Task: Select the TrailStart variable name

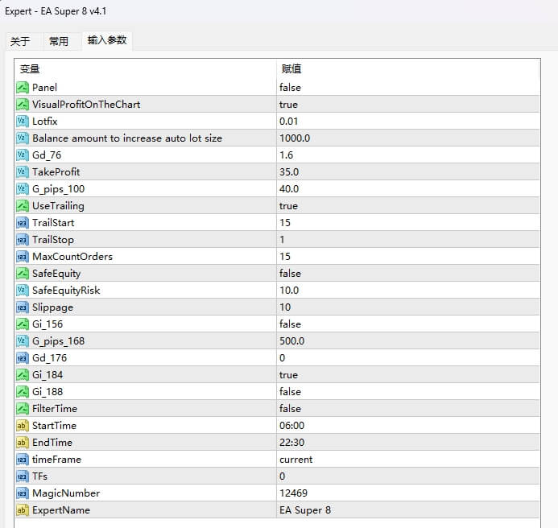Action: pyautogui.click(x=53, y=223)
